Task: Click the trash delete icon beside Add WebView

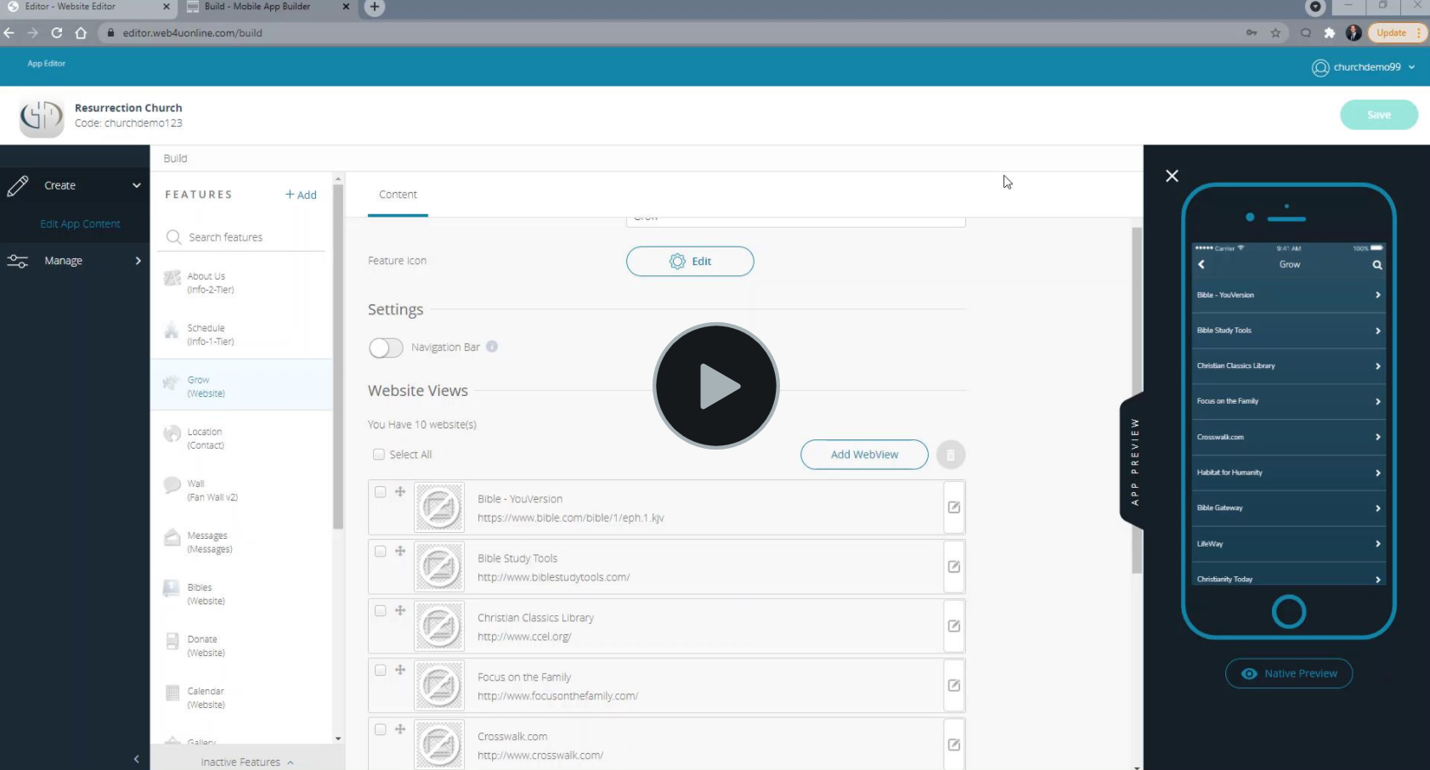Action: [951, 455]
